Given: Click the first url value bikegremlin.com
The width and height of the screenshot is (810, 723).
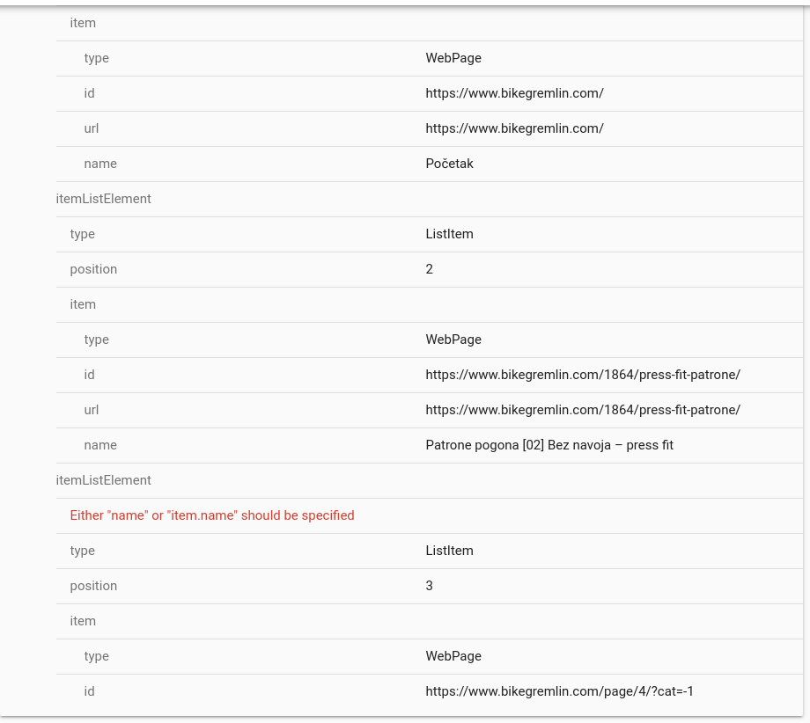Looking at the screenshot, I should pos(514,128).
